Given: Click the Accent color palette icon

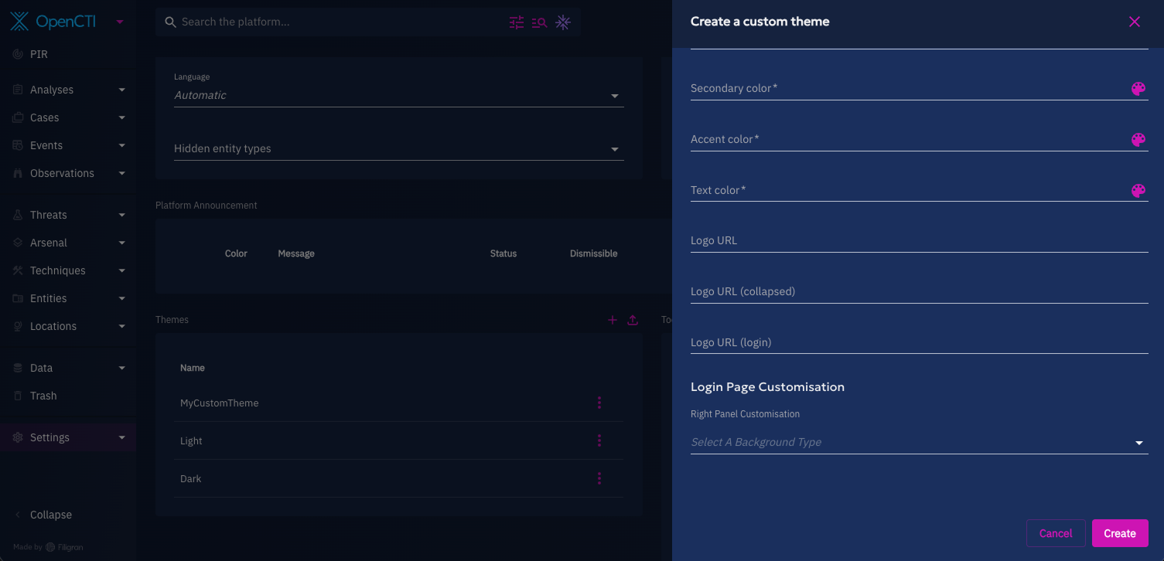Looking at the screenshot, I should [1138, 140].
